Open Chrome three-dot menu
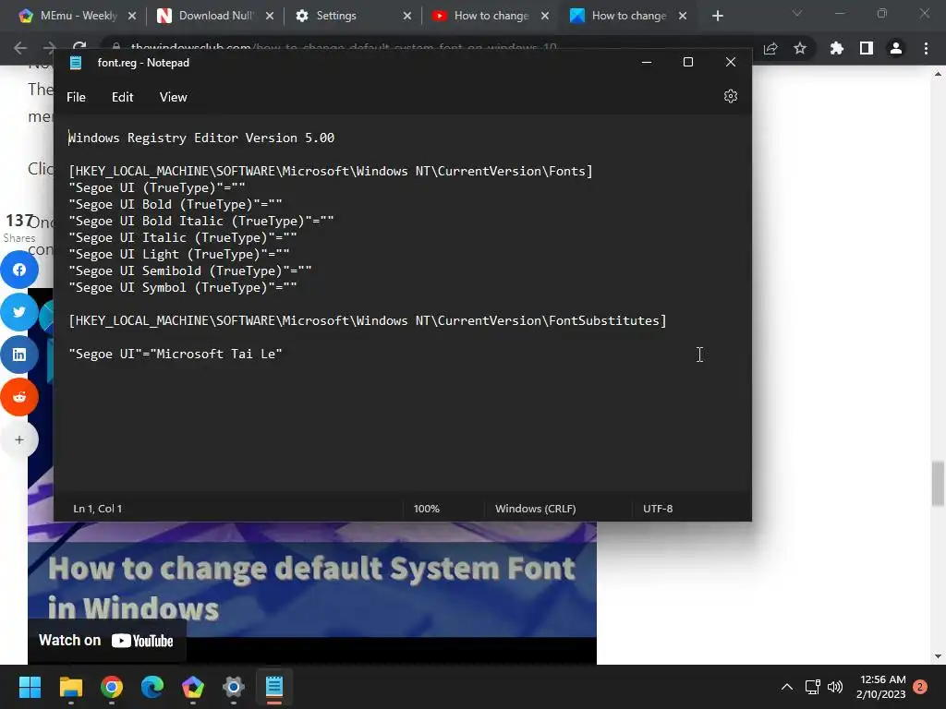This screenshot has height=709, width=946. (x=926, y=48)
